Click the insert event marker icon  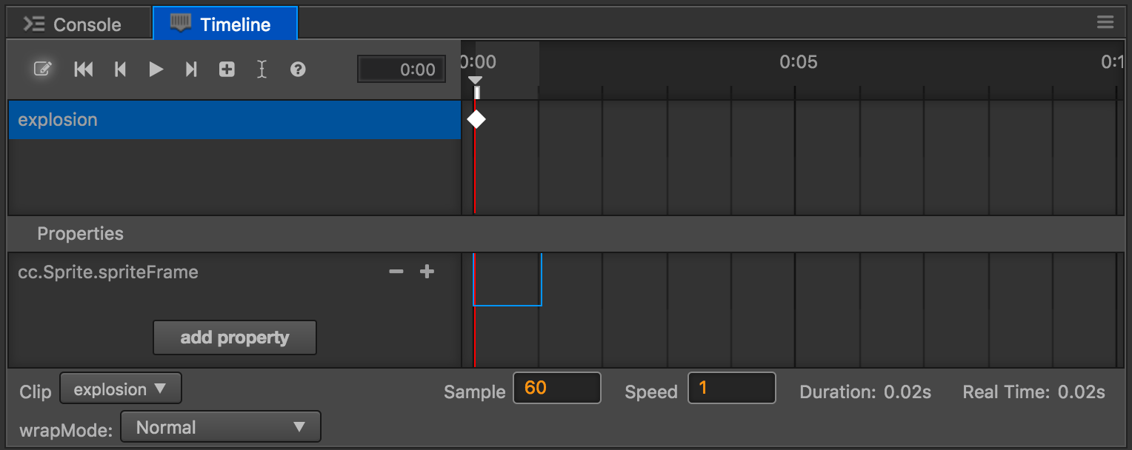tap(262, 69)
